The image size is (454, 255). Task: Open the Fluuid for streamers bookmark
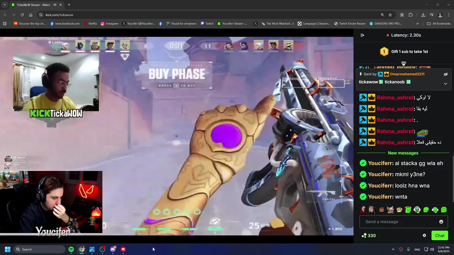181,24
